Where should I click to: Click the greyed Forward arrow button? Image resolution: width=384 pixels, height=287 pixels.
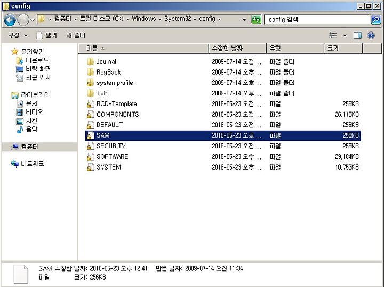23,20
